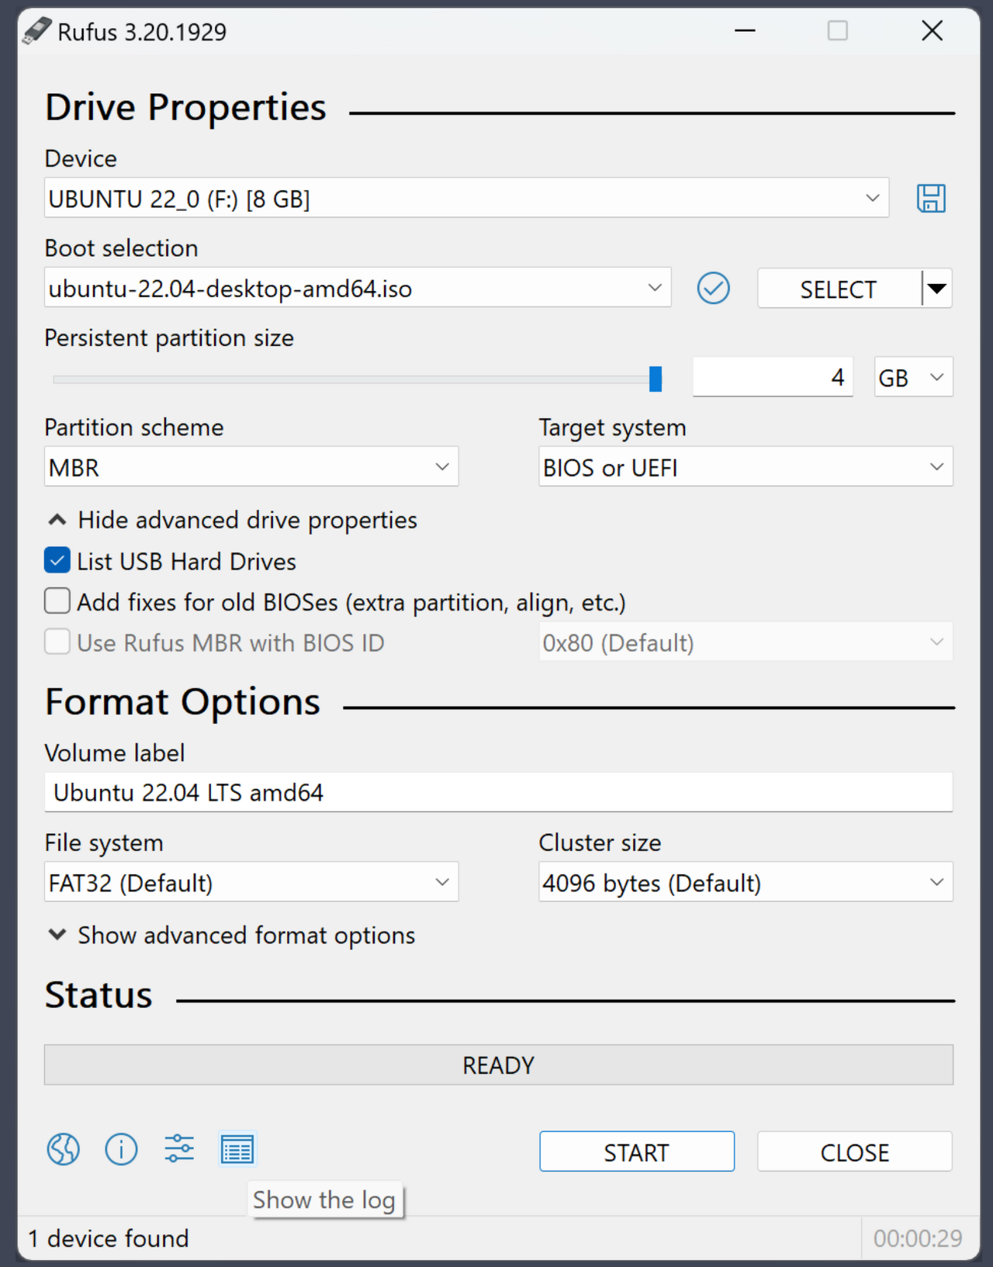The height and width of the screenshot is (1267, 993).
Task: Click the Device label
Action: point(81,158)
